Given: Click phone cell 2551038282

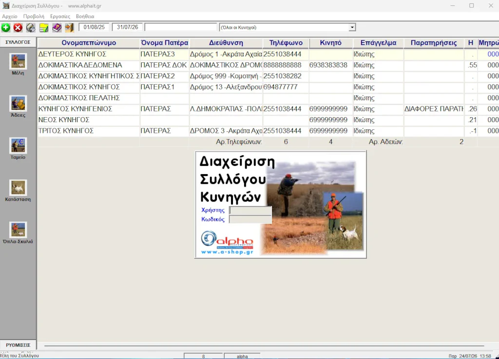Looking at the screenshot, I should 286,76.
